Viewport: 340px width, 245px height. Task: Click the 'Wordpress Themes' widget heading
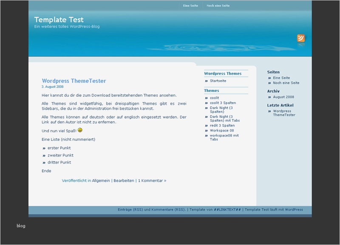pyautogui.click(x=223, y=73)
